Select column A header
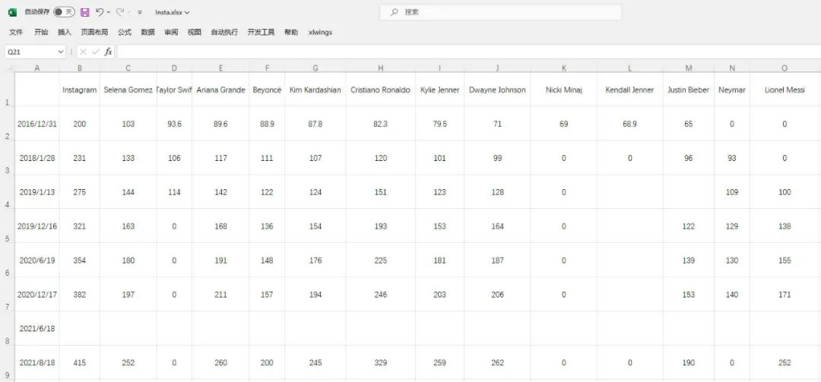This screenshot has height=382, width=821. (x=36, y=68)
